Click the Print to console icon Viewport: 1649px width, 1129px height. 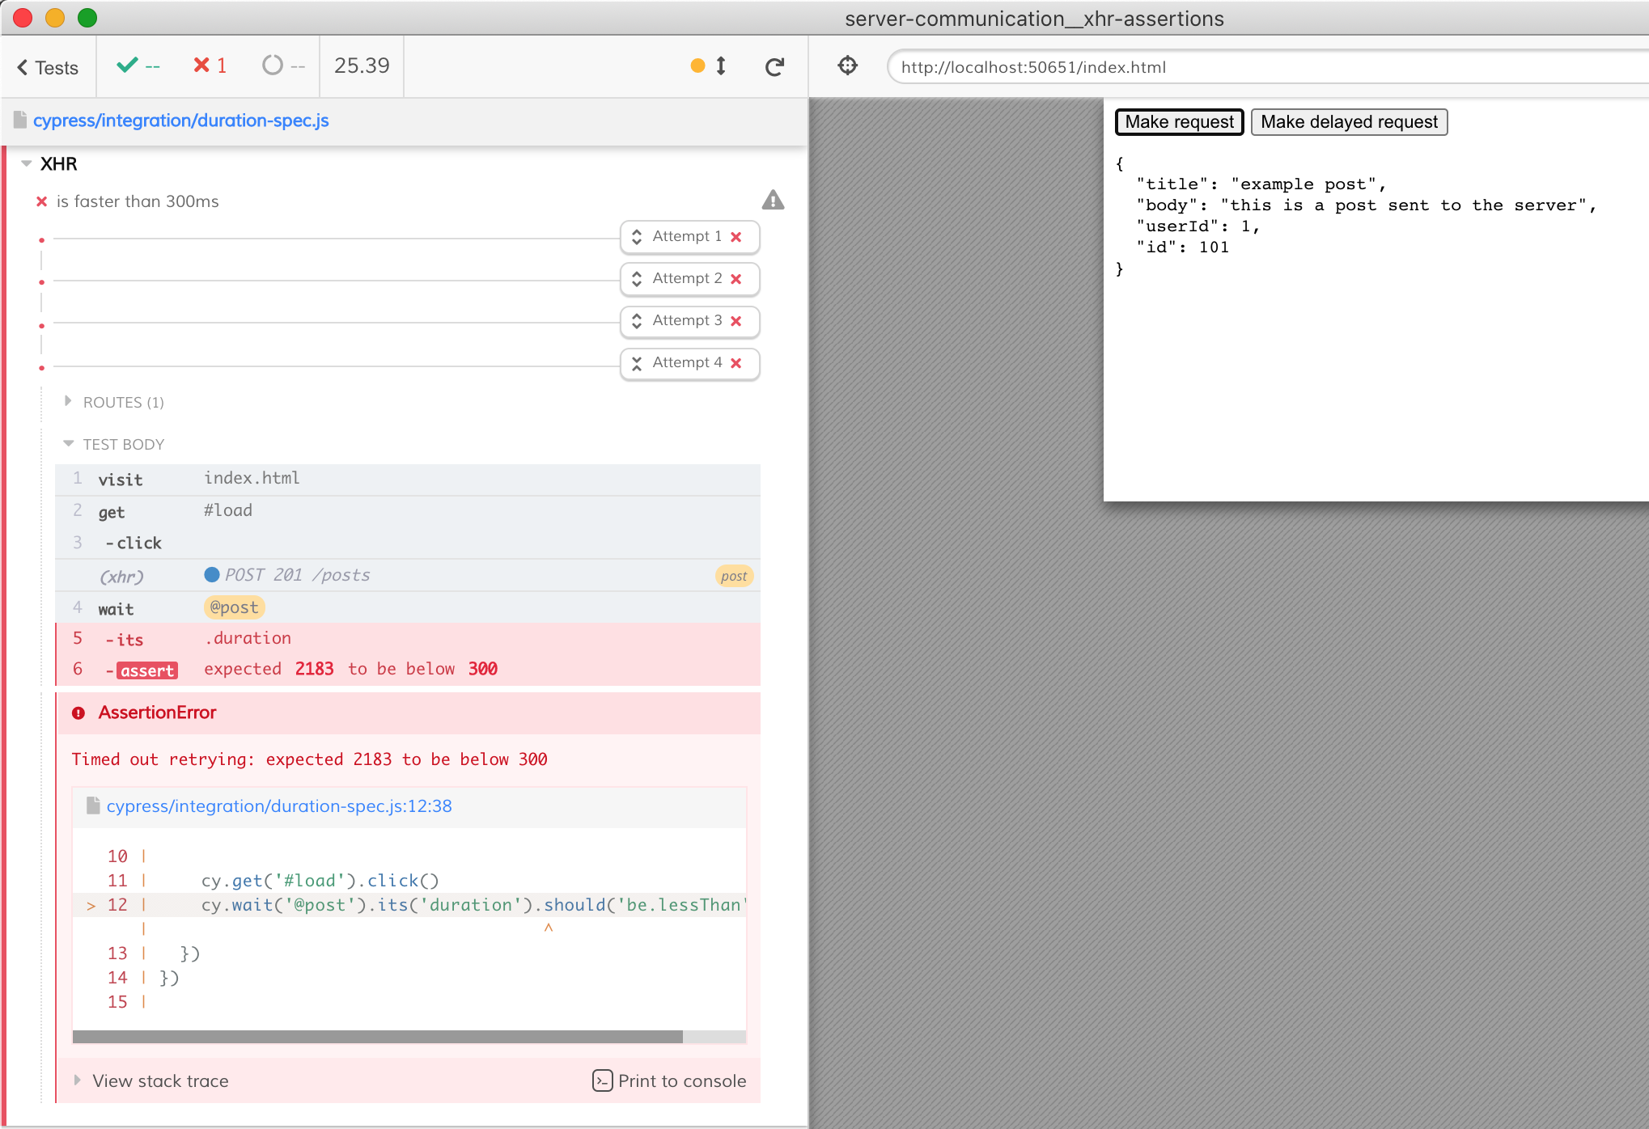pyautogui.click(x=602, y=1080)
